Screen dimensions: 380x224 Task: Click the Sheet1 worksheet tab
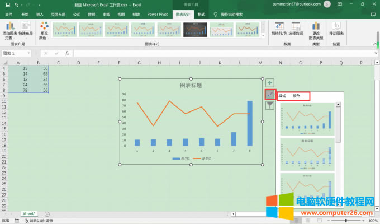[x=29, y=214]
